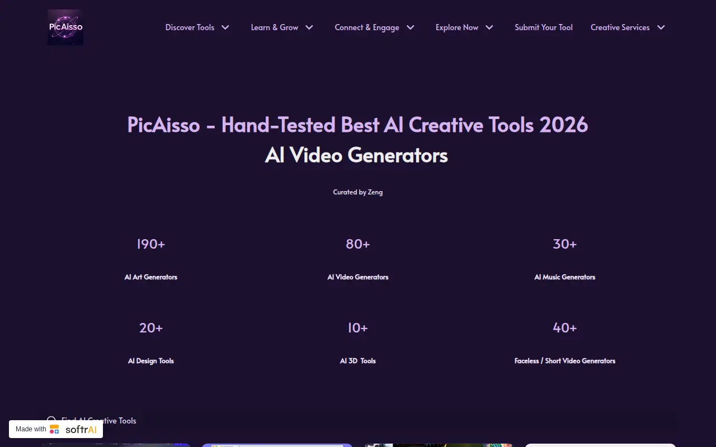Open the Explore Now menu

tap(457, 27)
